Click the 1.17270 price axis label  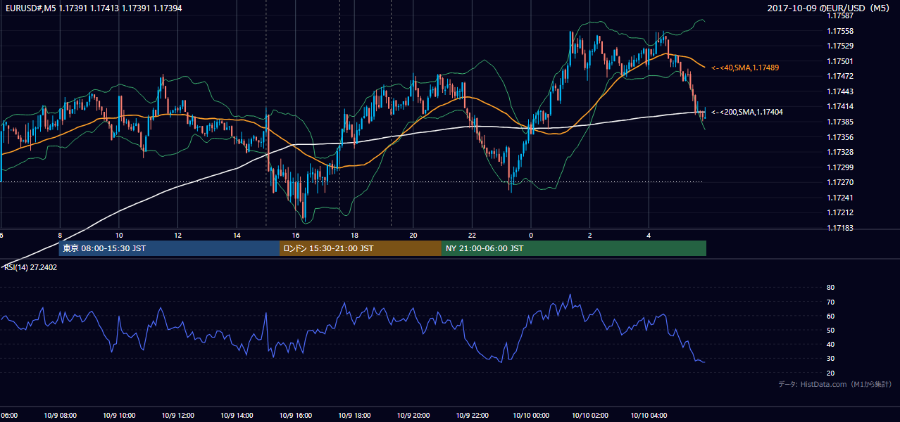coord(841,182)
